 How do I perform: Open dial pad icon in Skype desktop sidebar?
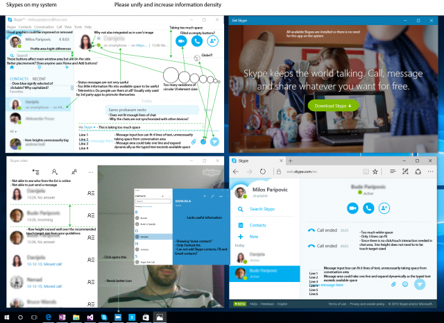(39, 67)
